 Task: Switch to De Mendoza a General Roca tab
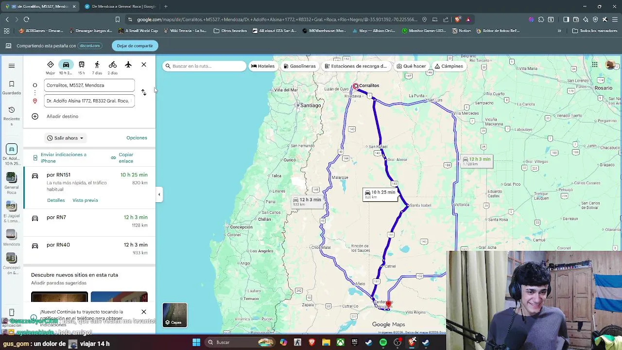tap(120, 6)
